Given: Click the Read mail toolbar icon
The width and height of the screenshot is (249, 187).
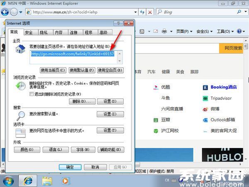Looking at the screenshot, I should click(156, 31).
